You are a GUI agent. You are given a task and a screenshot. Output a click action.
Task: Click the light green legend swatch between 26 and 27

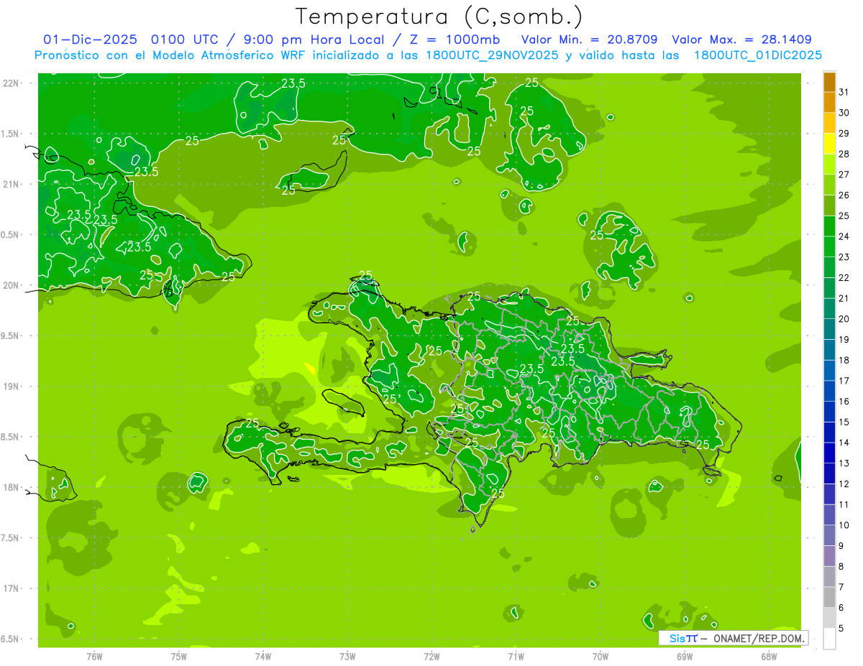click(829, 185)
